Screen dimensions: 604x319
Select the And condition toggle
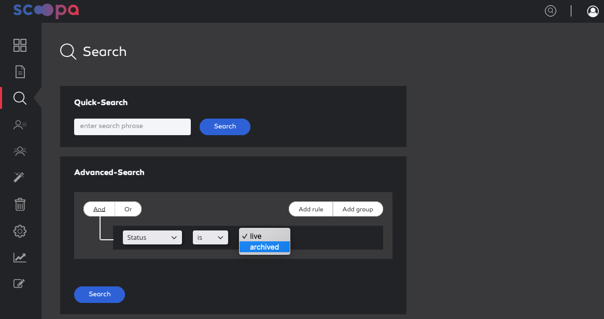click(100, 209)
